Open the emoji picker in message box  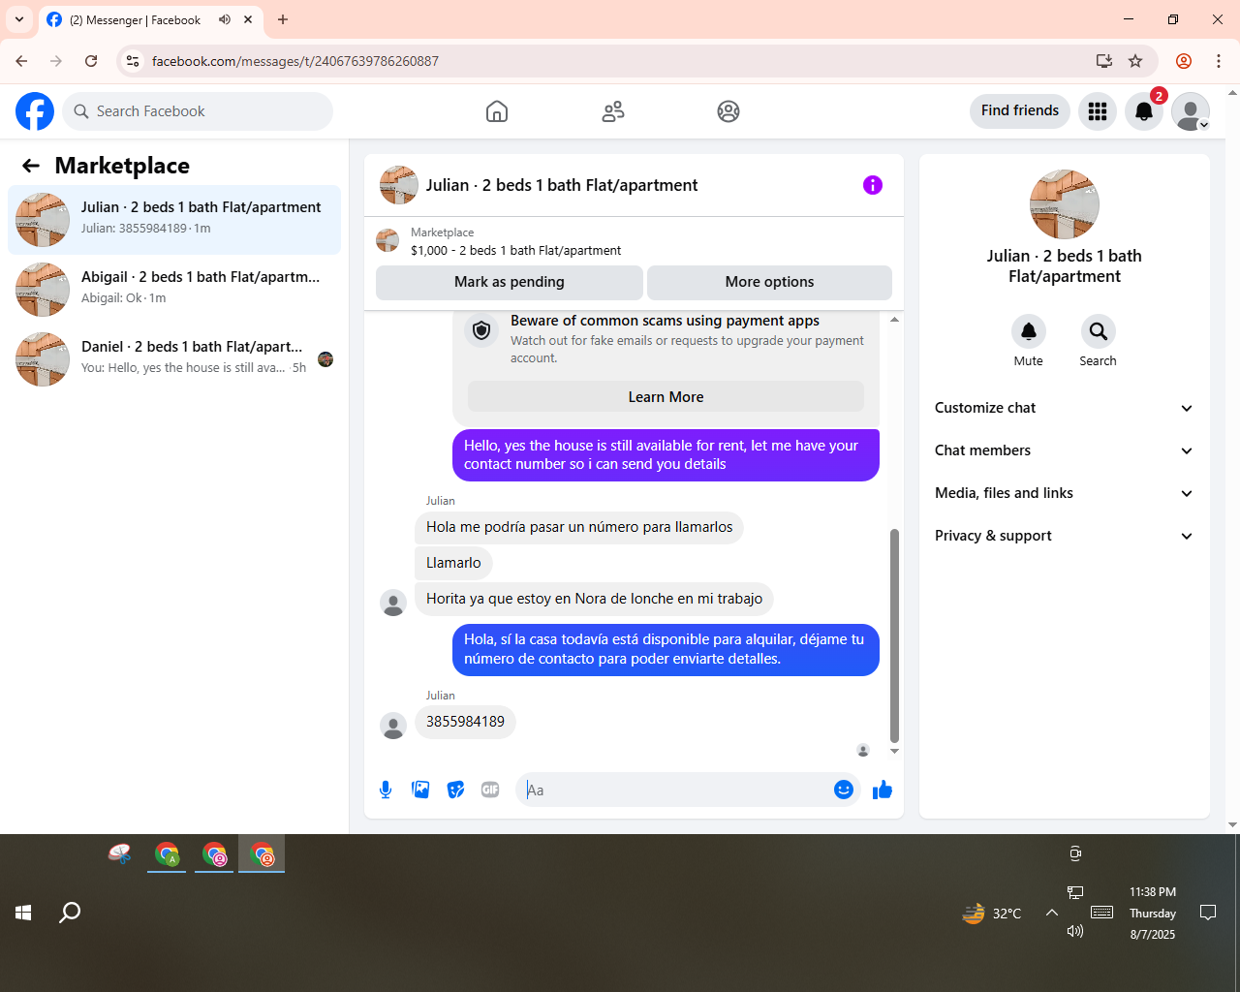tap(844, 790)
